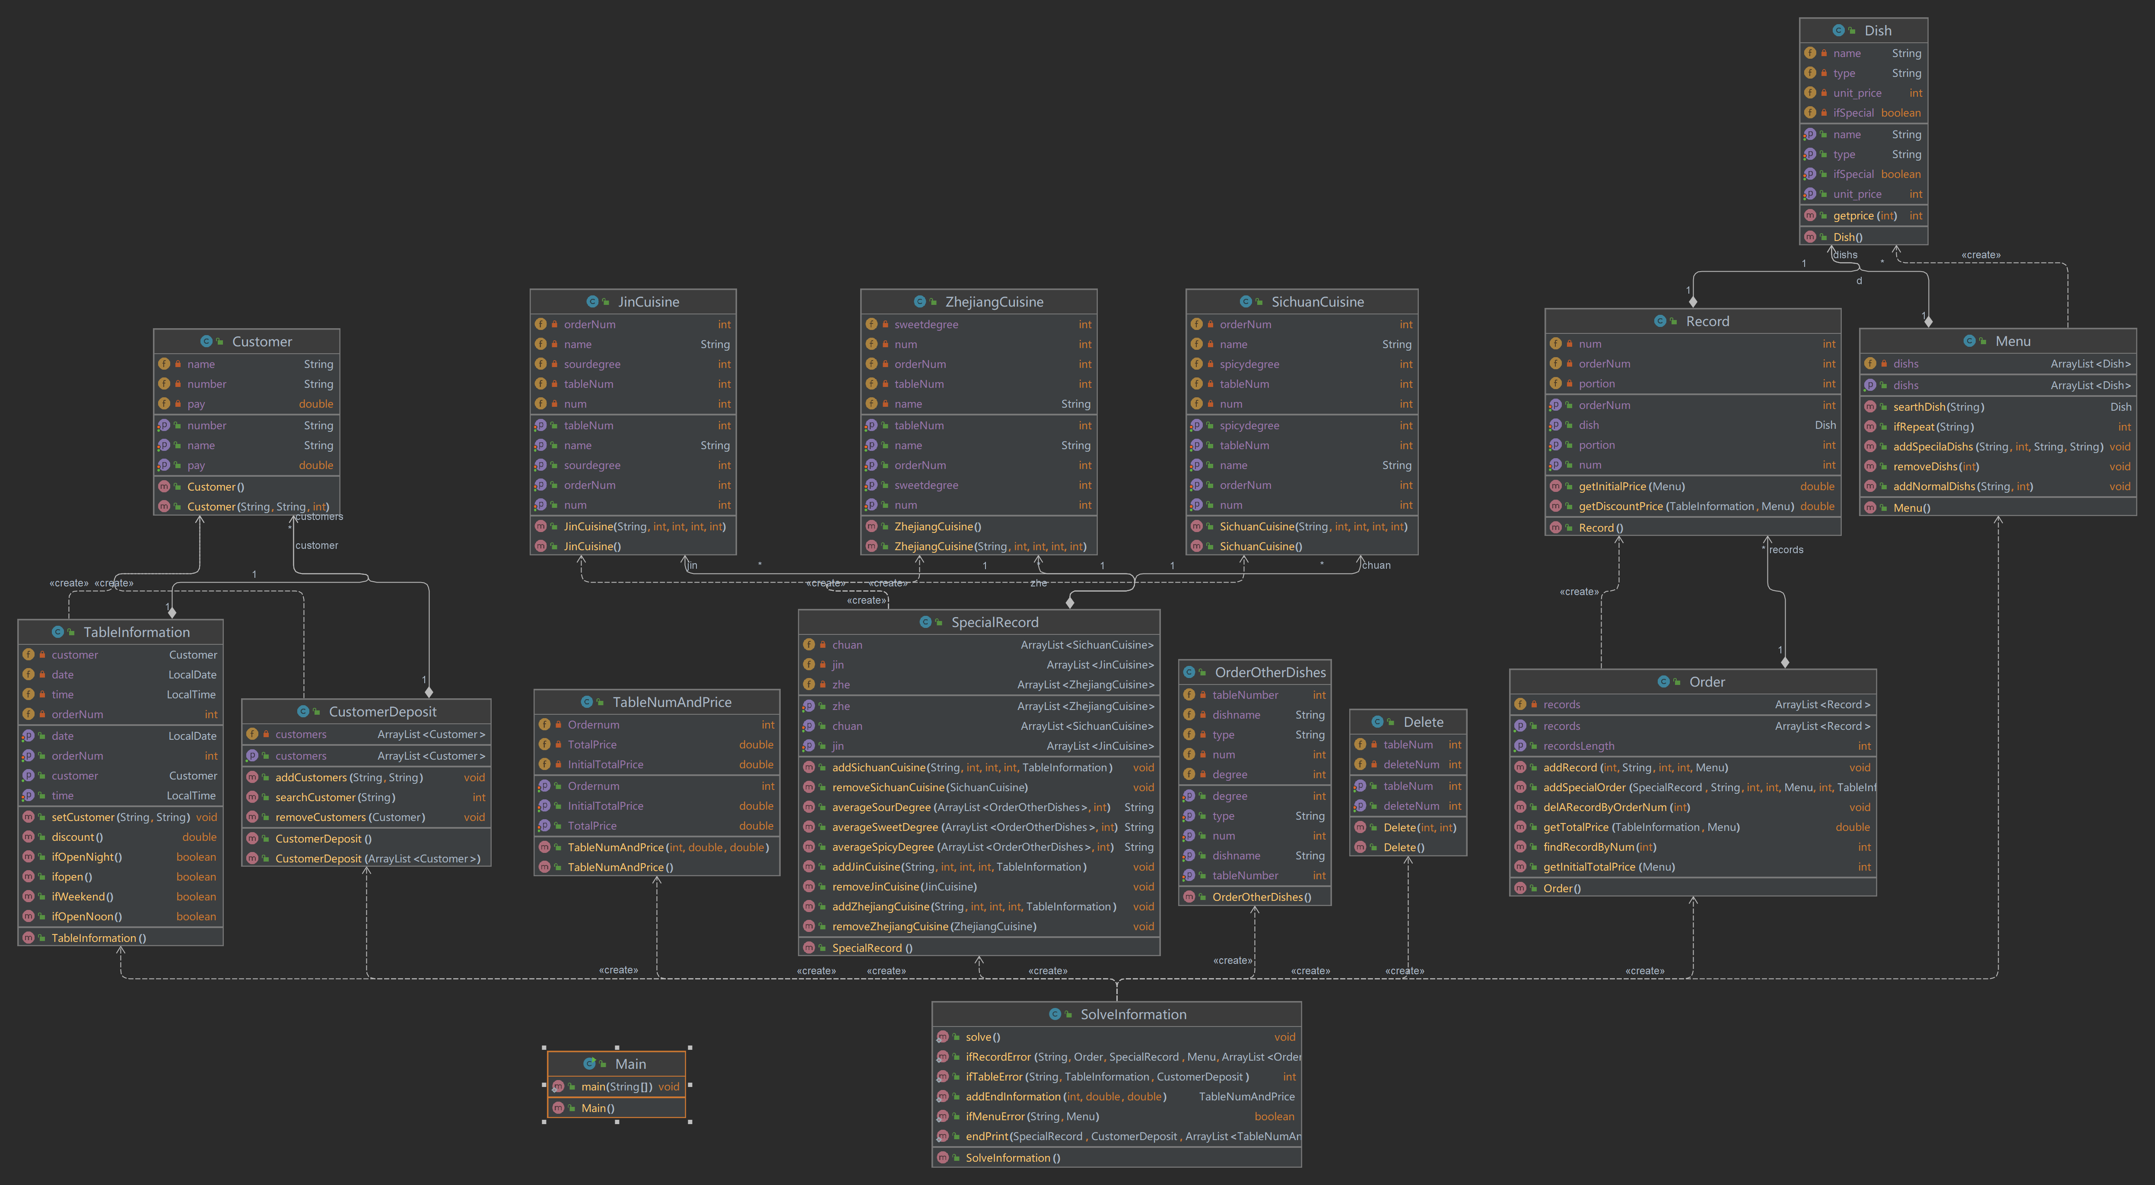
Task: Click the «create» label near Menu
Action: [1980, 255]
